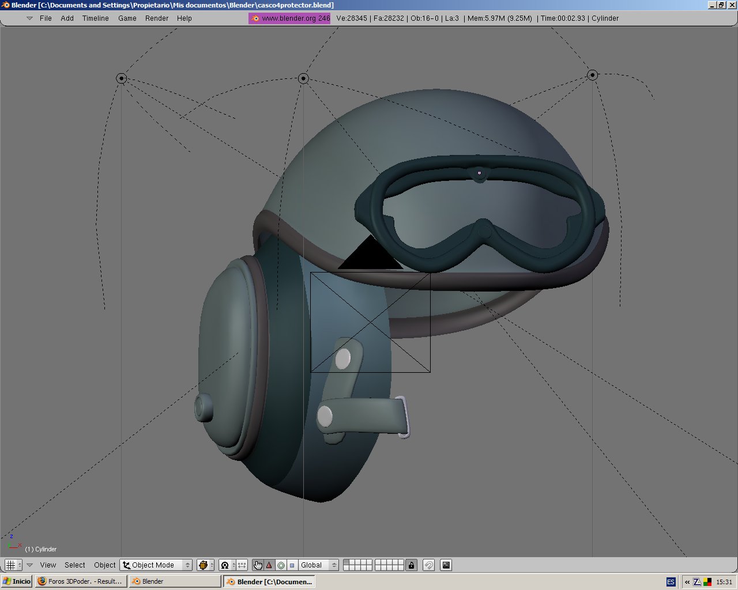Select the leftmost lamp object
The width and height of the screenshot is (738, 590).
[121, 78]
